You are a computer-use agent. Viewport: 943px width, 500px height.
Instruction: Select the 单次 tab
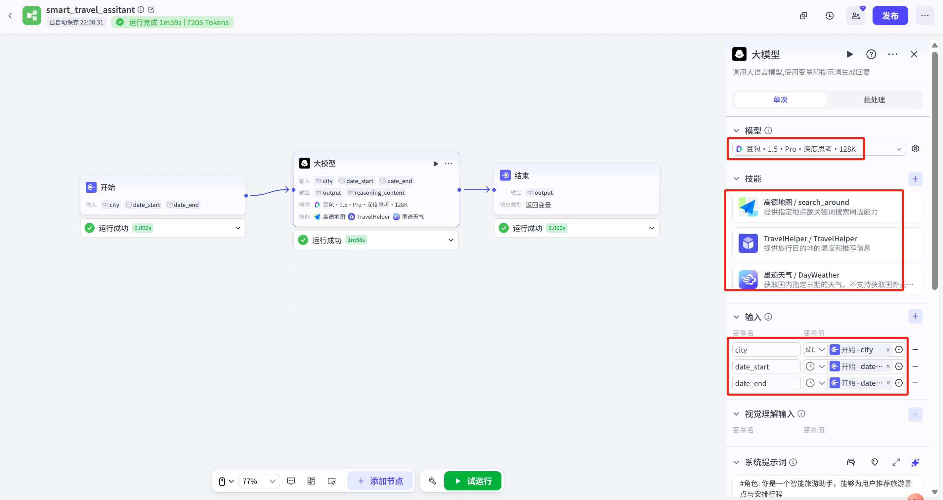pos(780,100)
